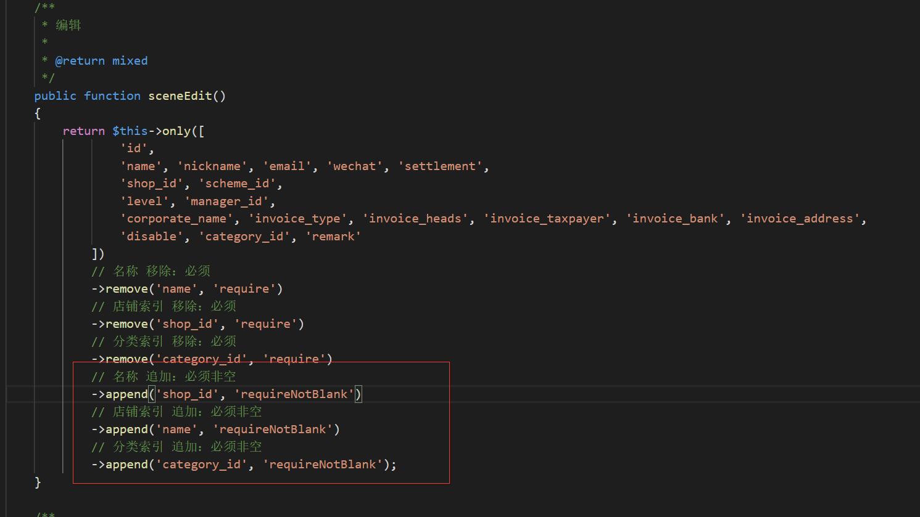Click the comment '分类索引 追加：必须非空'

(177, 447)
